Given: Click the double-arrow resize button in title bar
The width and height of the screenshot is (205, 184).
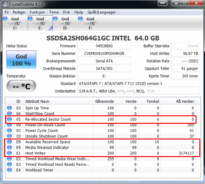Looking at the screenshot, I should 163,3.
